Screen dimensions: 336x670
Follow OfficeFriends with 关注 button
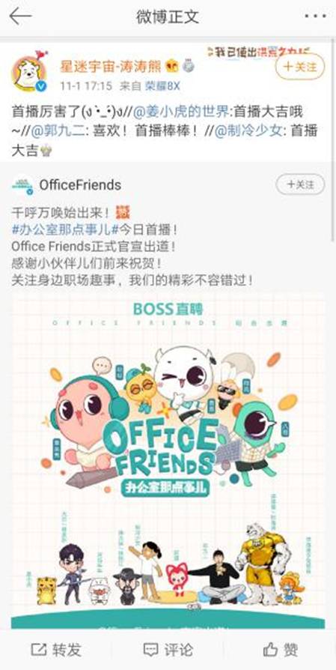(300, 185)
